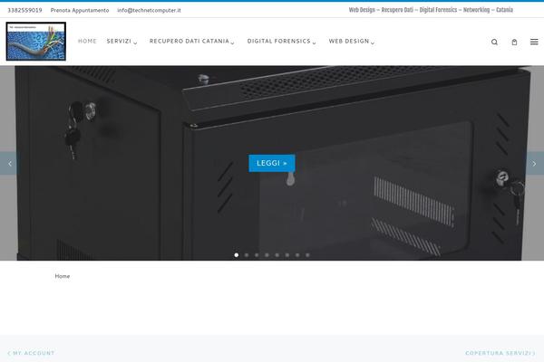The height and width of the screenshot is (362, 544).
Task: Select the eighth slider pagination dot
Action: (307, 255)
